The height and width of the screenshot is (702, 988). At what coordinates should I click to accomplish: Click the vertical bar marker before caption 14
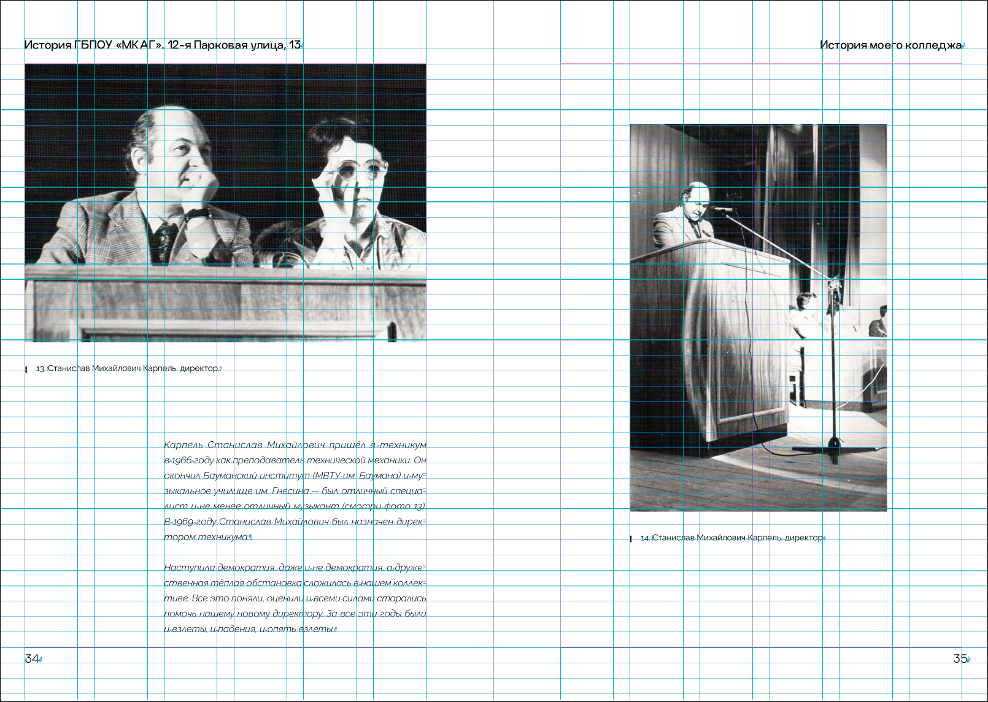[x=631, y=539]
